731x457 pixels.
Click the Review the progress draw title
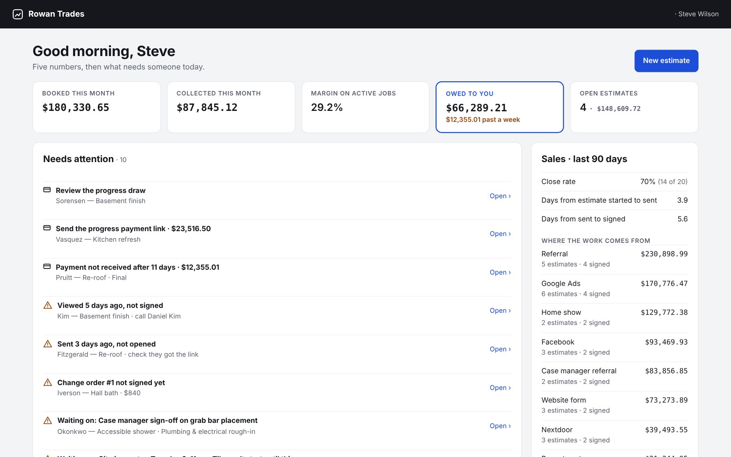point(100,191)
